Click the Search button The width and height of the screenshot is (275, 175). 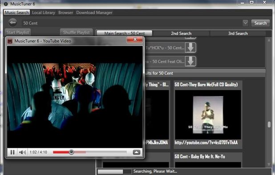[260, 23]
